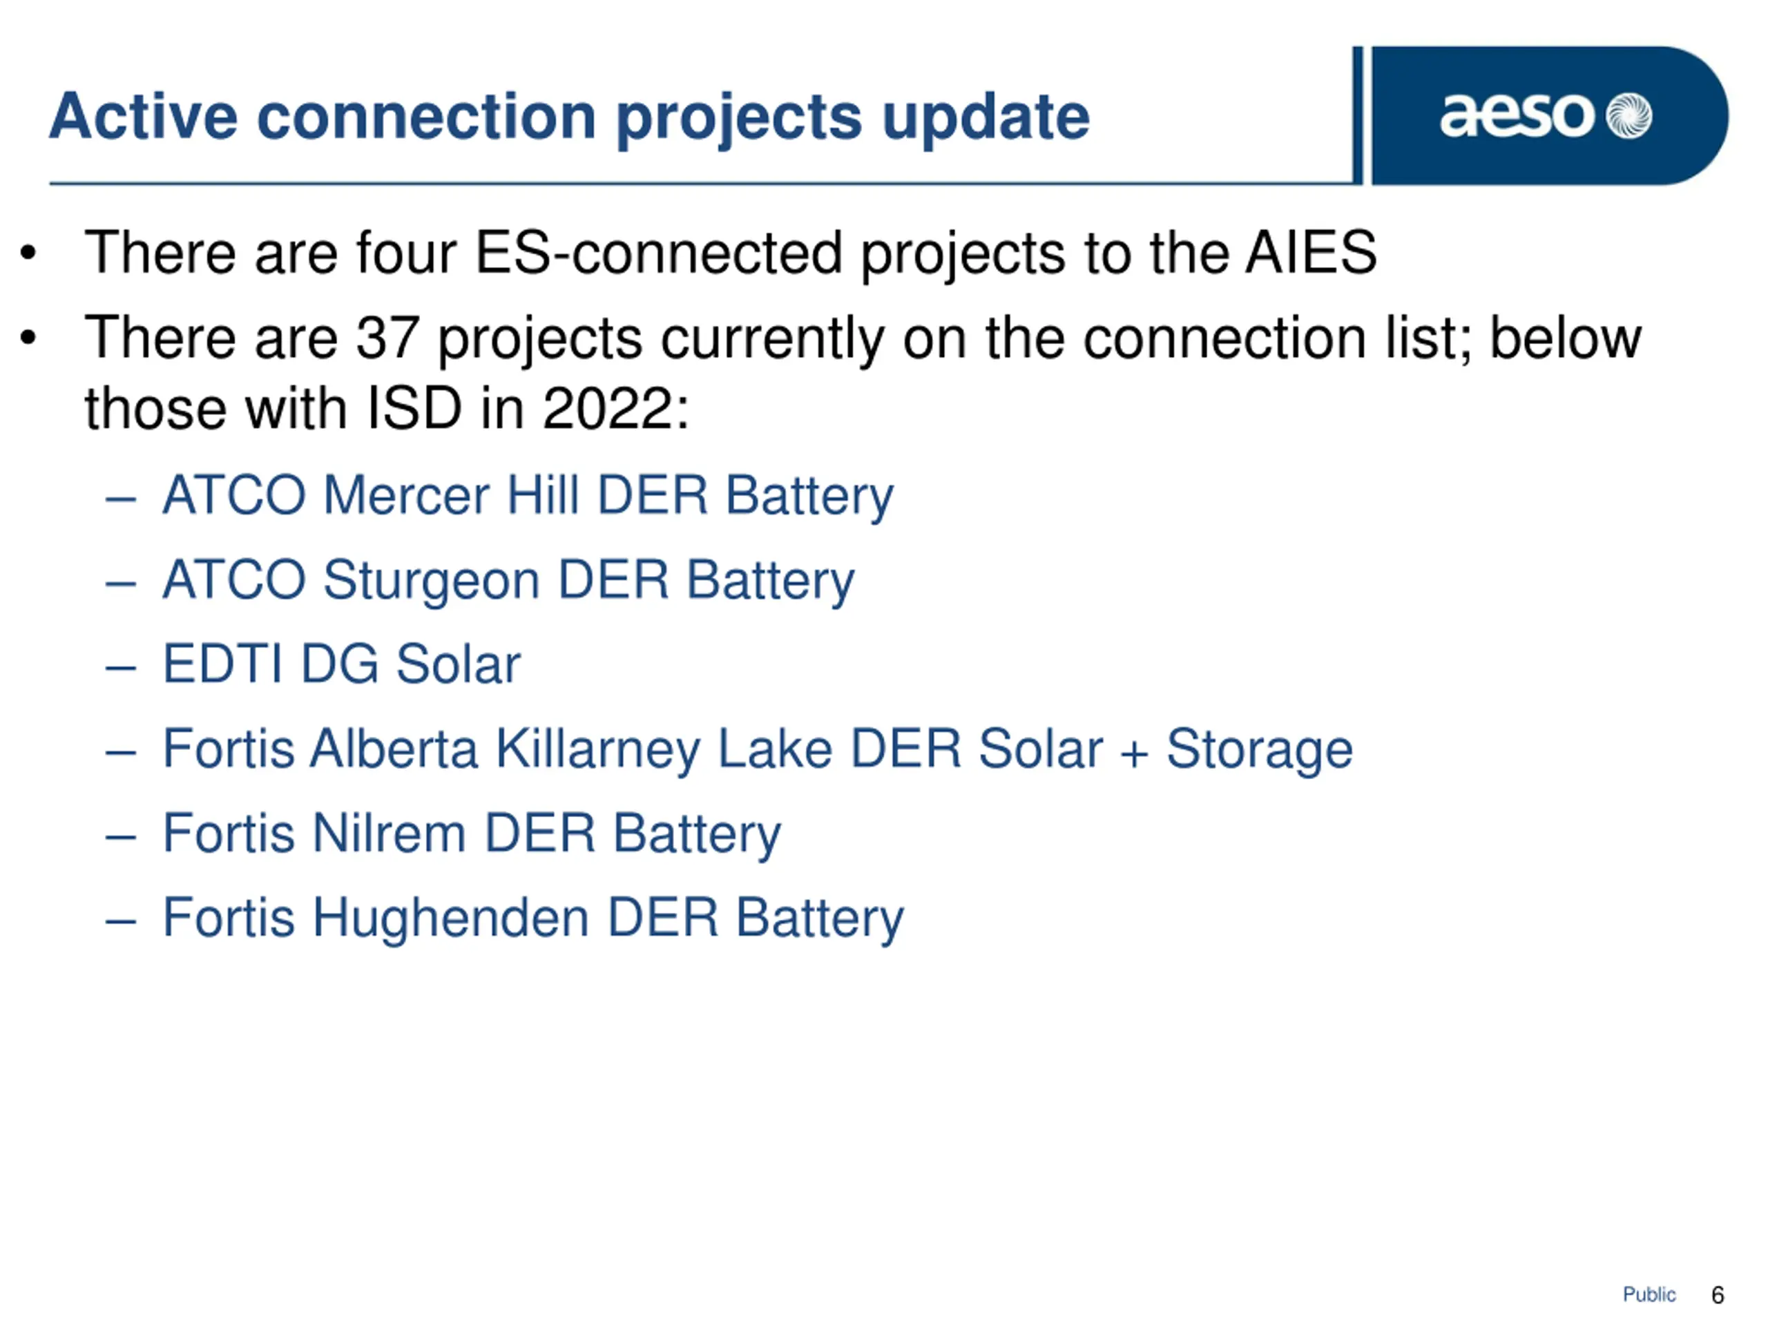1768x1326 pixels.
Task: Click the 'four ES-connected projects' bullet text
Action: tap(731, 253)
